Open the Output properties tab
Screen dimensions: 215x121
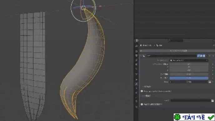pos(136,56)
